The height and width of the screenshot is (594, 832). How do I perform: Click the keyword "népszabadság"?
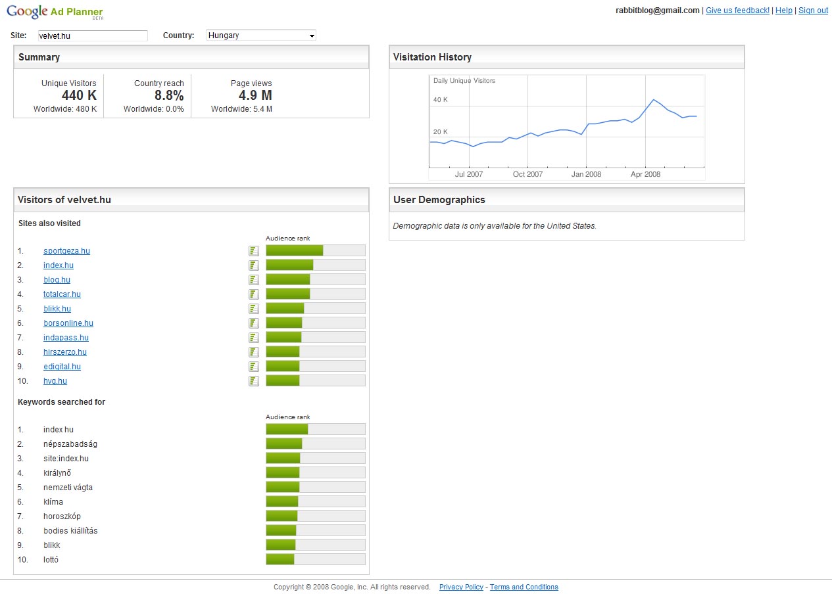[x=70, y=444]
